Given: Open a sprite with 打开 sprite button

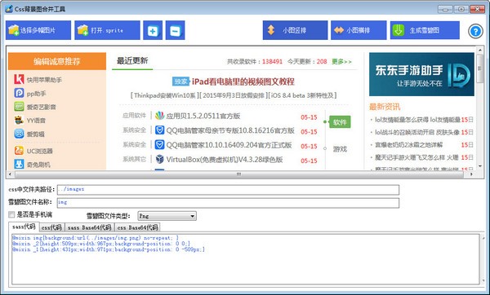Looking at the screenshot, I should (x=107, y=30).
